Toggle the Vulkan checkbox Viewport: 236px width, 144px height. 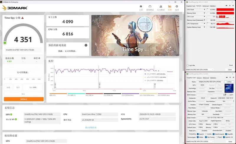[x=198, y=137]
